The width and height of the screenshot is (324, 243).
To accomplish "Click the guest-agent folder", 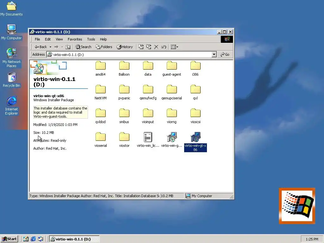I will (x=172, y=69).
